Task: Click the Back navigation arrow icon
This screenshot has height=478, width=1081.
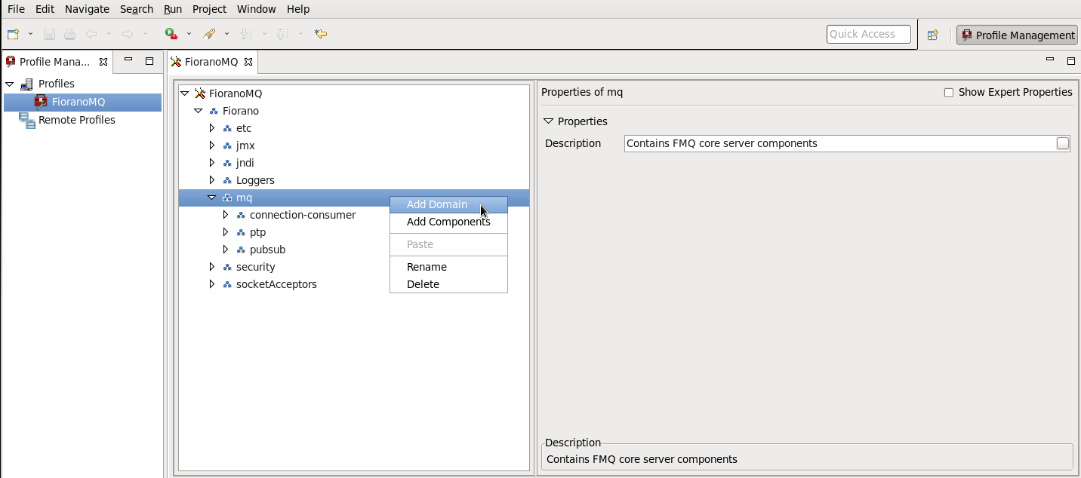Action: tap(91, 34)
